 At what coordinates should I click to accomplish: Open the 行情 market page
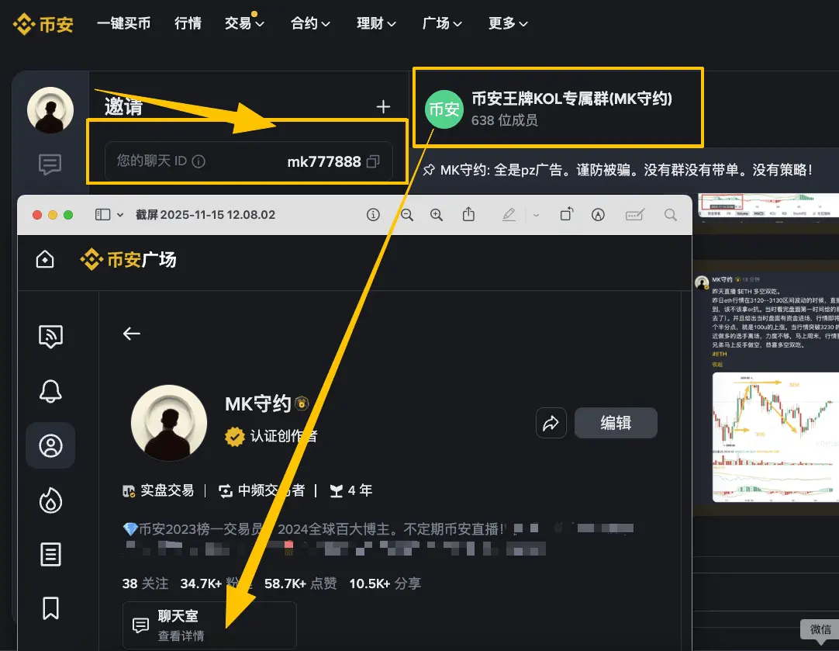pyautogui.click(x=188, y=23)
